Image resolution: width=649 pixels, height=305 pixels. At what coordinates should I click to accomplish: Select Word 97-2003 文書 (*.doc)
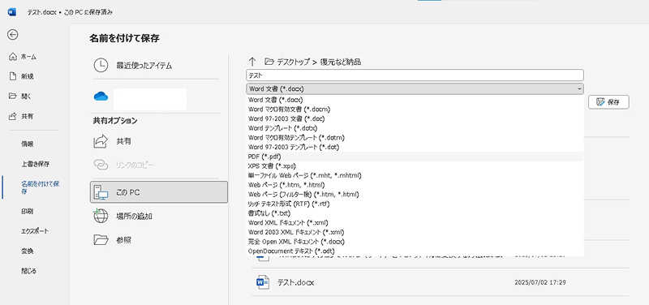tap(415, 118)
